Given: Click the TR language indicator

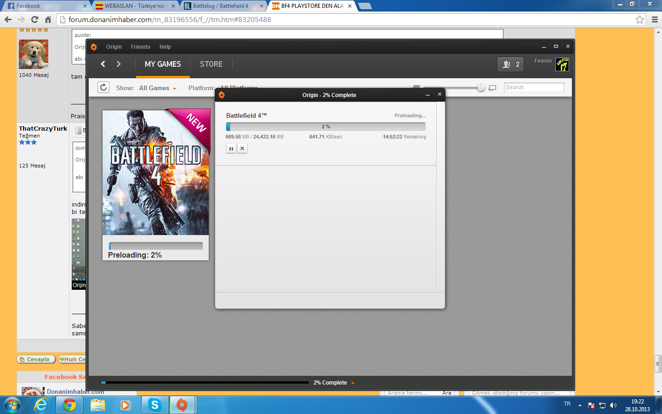Looking at the screenshot, I should tap(567, 404).
